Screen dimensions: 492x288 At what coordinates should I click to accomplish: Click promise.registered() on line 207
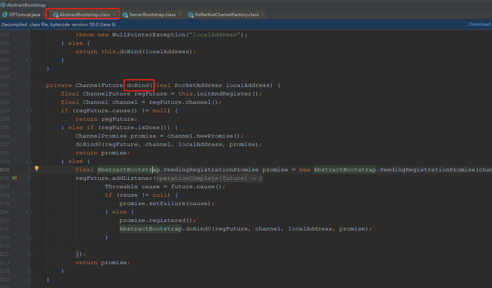coord(156,220)
